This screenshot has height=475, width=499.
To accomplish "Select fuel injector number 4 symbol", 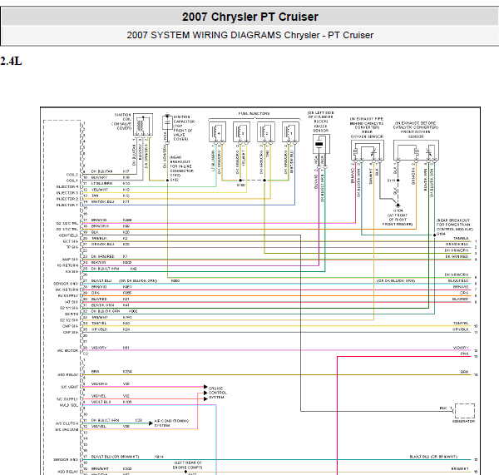I will [217, 131].
